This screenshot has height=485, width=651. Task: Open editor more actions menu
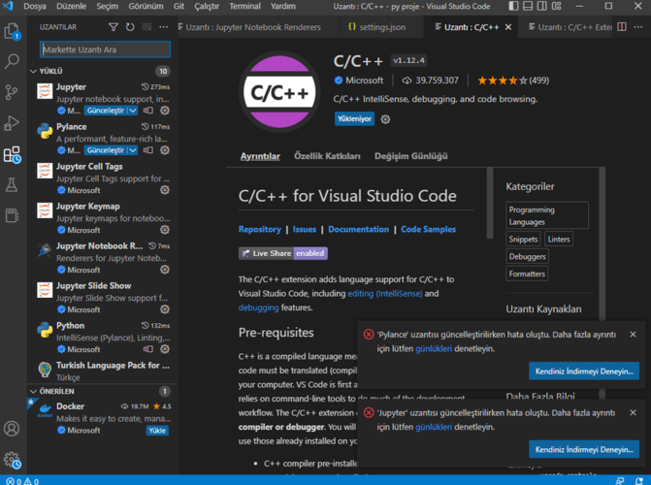pyautogui.click(x=638, y=27)
